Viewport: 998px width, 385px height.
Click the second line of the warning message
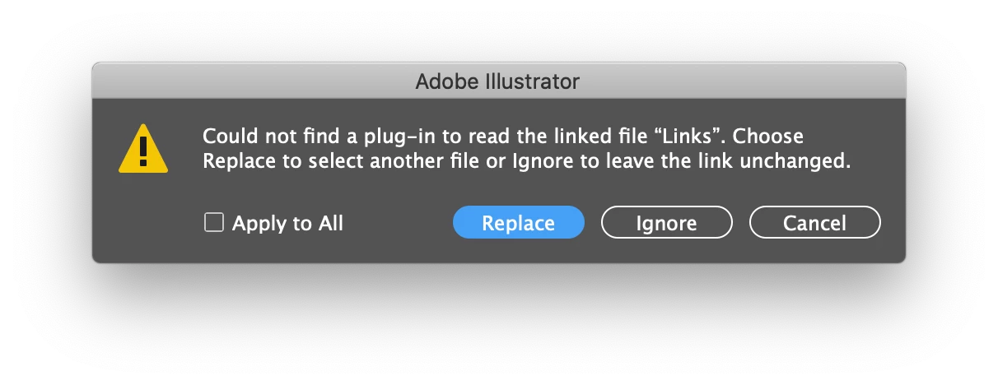526,161
